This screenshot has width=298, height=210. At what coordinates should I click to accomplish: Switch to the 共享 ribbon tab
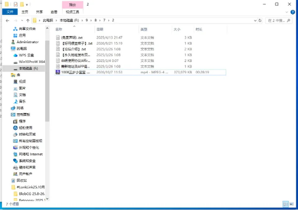(39, 12)
